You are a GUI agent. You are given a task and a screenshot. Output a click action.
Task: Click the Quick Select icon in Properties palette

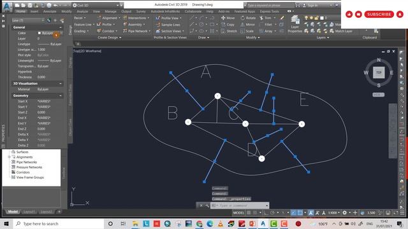point(62,20)
